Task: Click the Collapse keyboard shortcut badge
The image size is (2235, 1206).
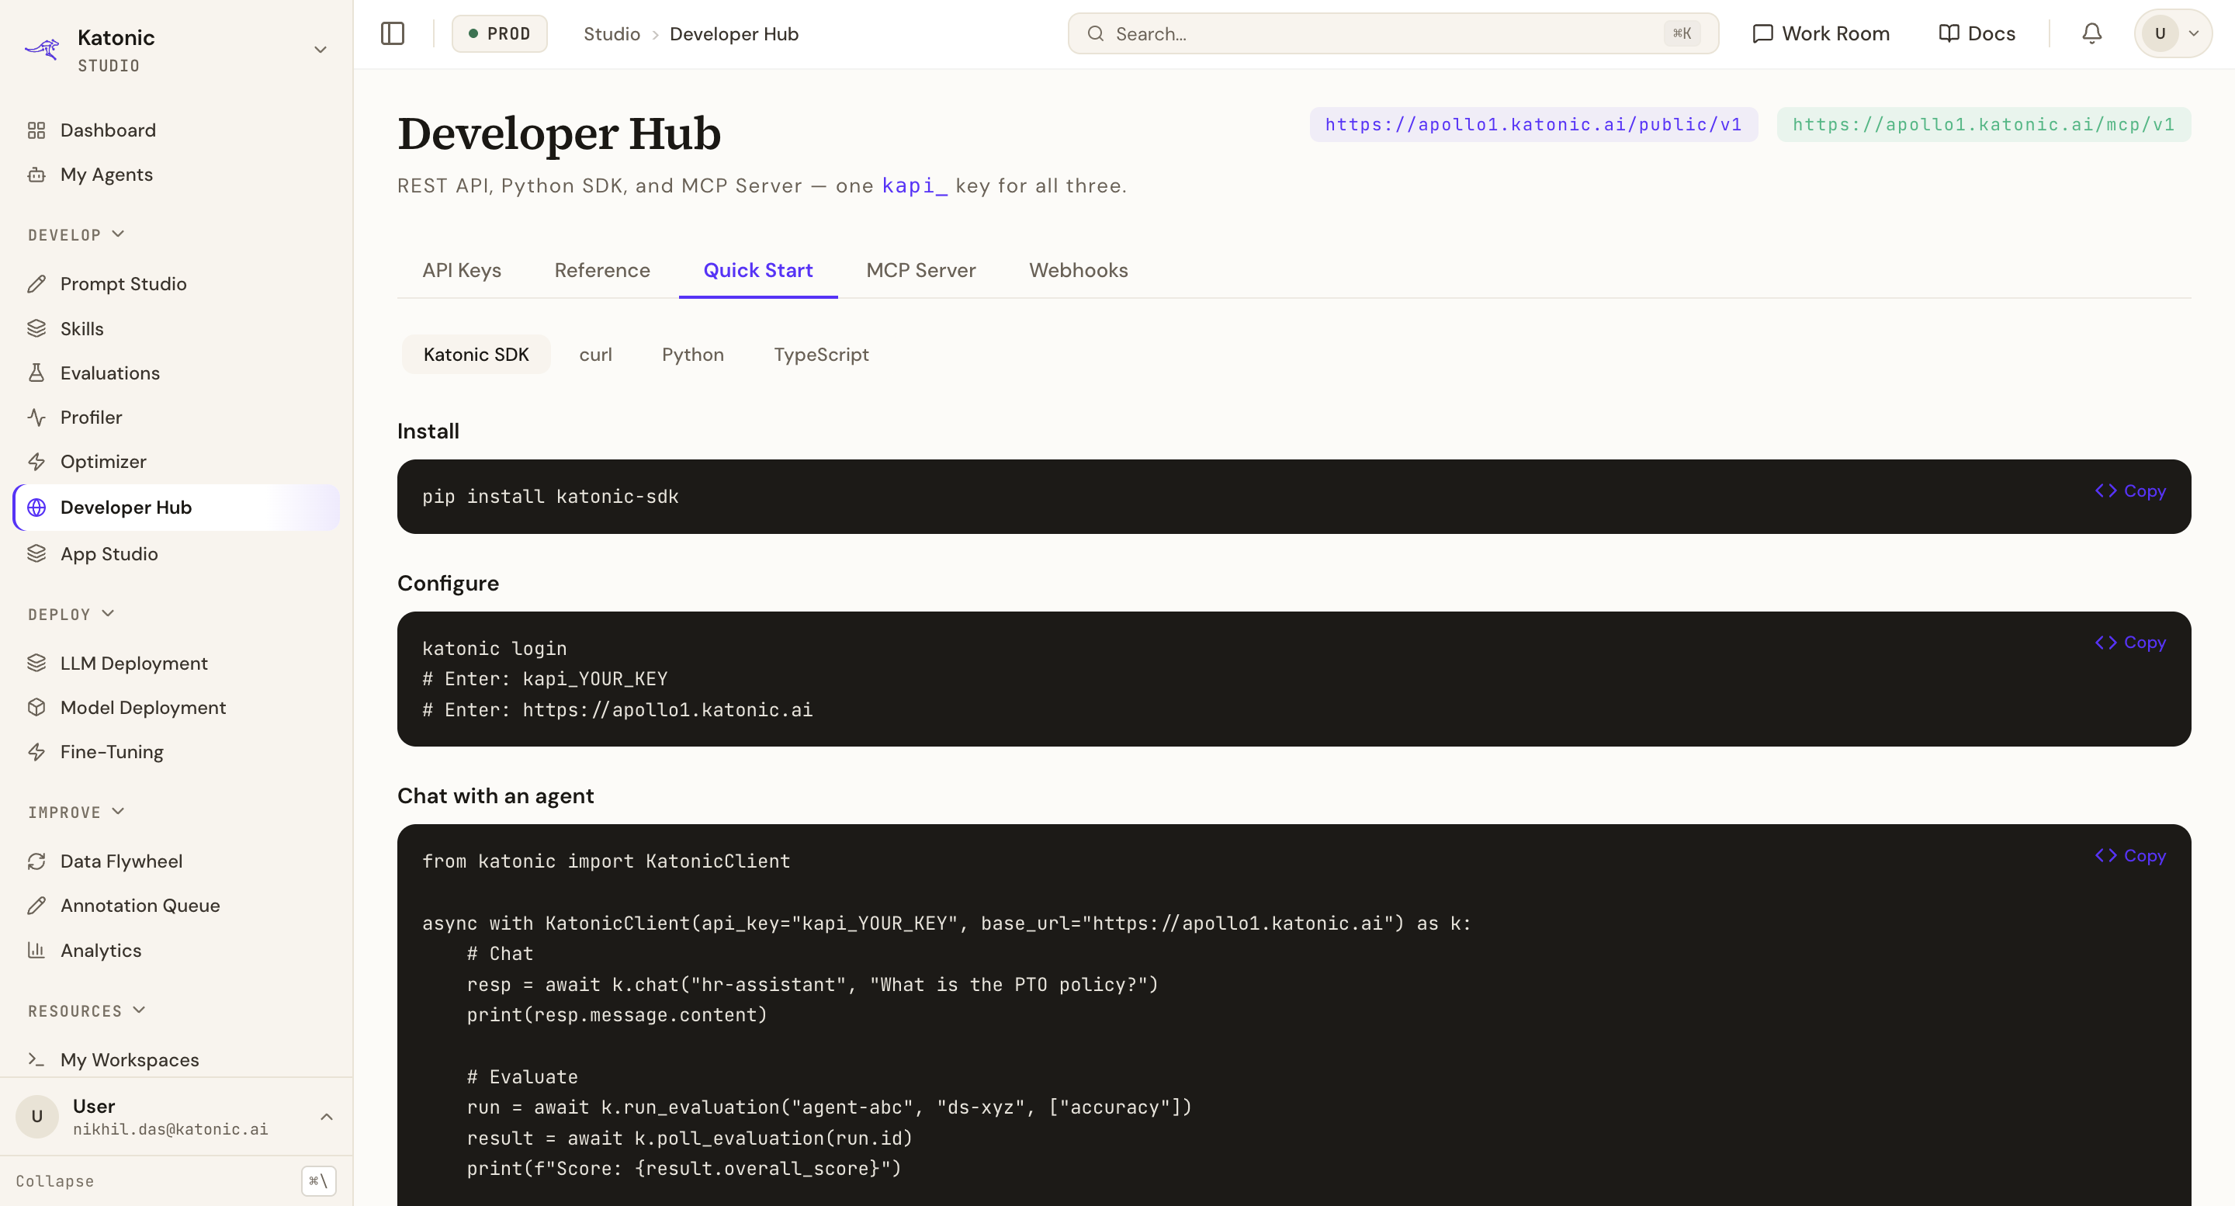Action: pyautogui.click(x=318, y=1181)
